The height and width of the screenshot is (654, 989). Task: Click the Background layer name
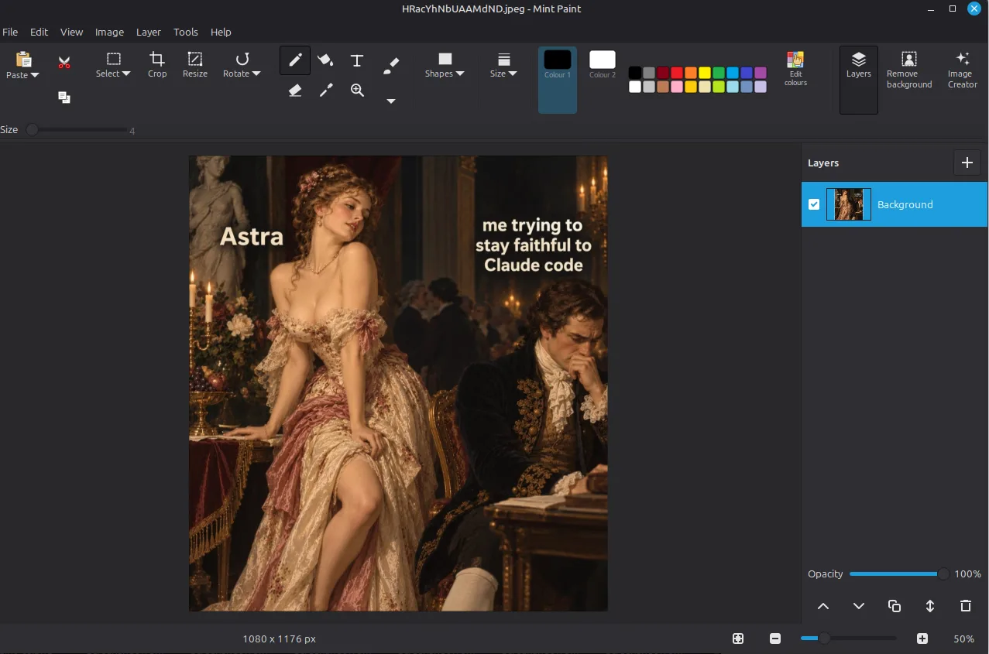pos(905,204)
